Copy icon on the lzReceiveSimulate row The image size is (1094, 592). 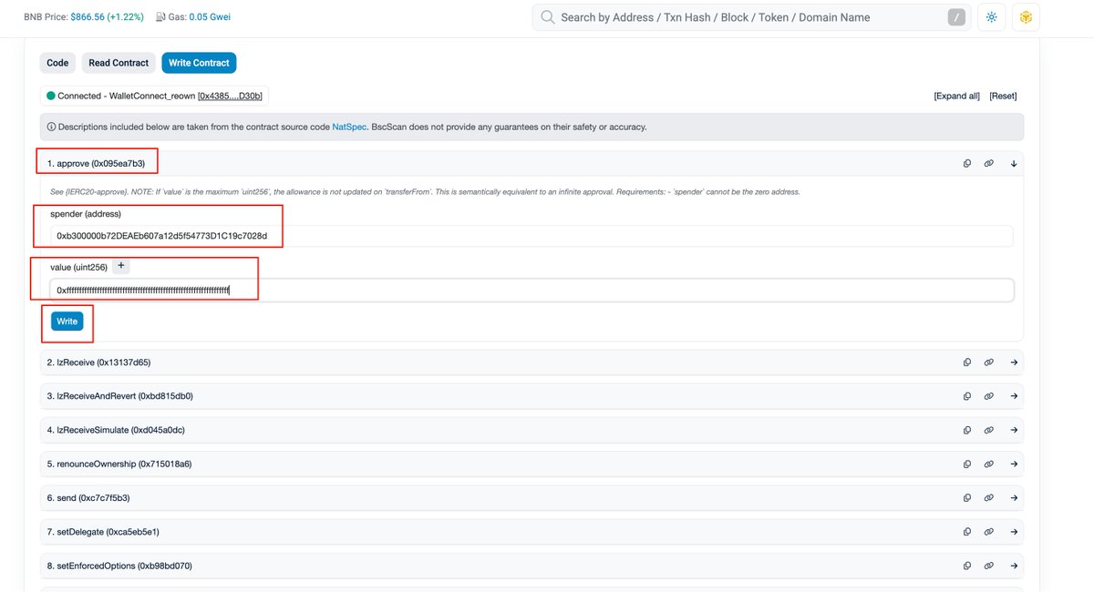[967, 430]
